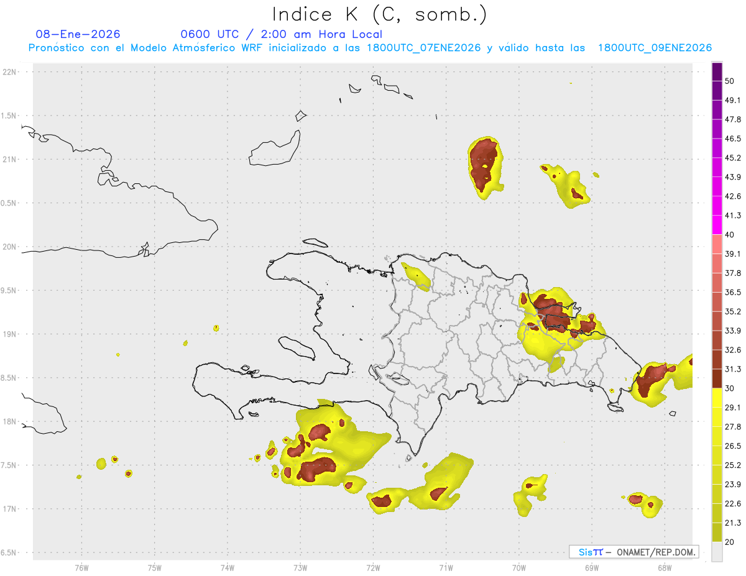Click the '31.3' colorbar value
Screen dimensions: 746x576
733,369
